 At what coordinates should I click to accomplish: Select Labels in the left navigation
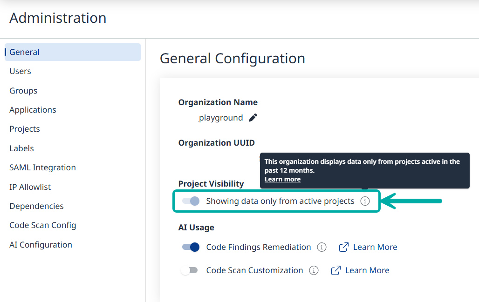21,148
